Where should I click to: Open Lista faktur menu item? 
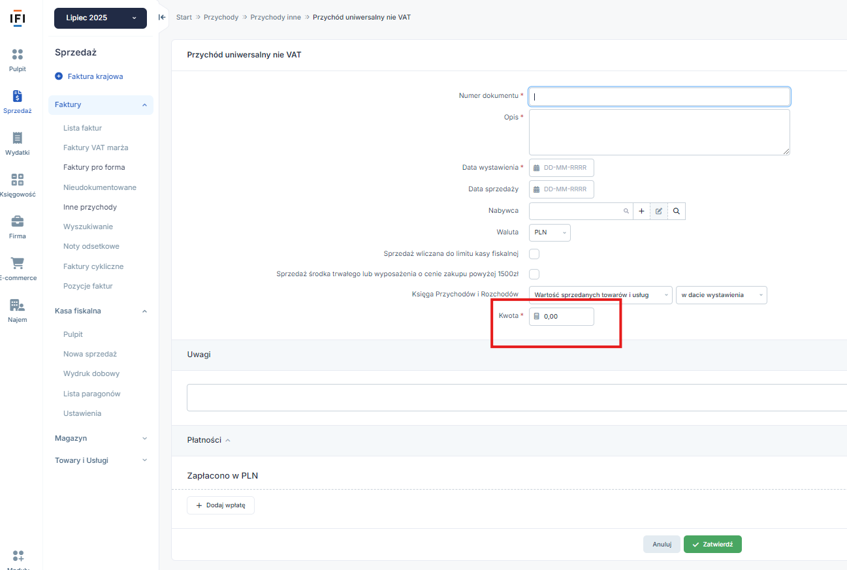(82, 128)
